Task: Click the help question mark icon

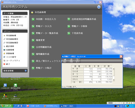Action: click(x=99, y=7)
